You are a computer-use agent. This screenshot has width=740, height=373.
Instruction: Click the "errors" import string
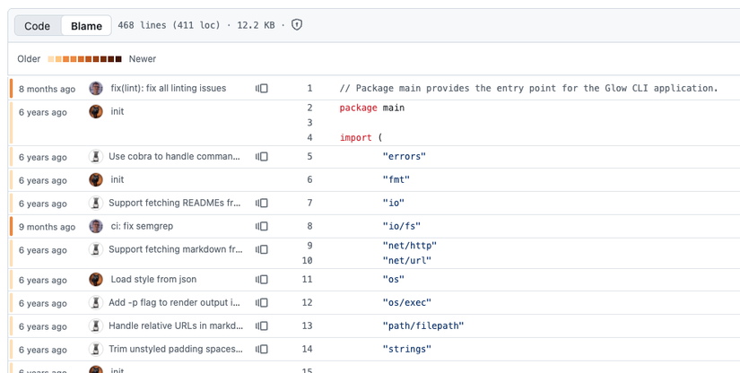click(405, 157)
